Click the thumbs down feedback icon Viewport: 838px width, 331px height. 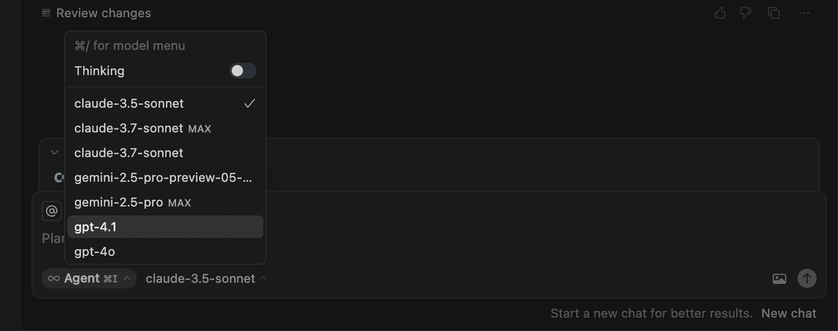coord(747,13)
